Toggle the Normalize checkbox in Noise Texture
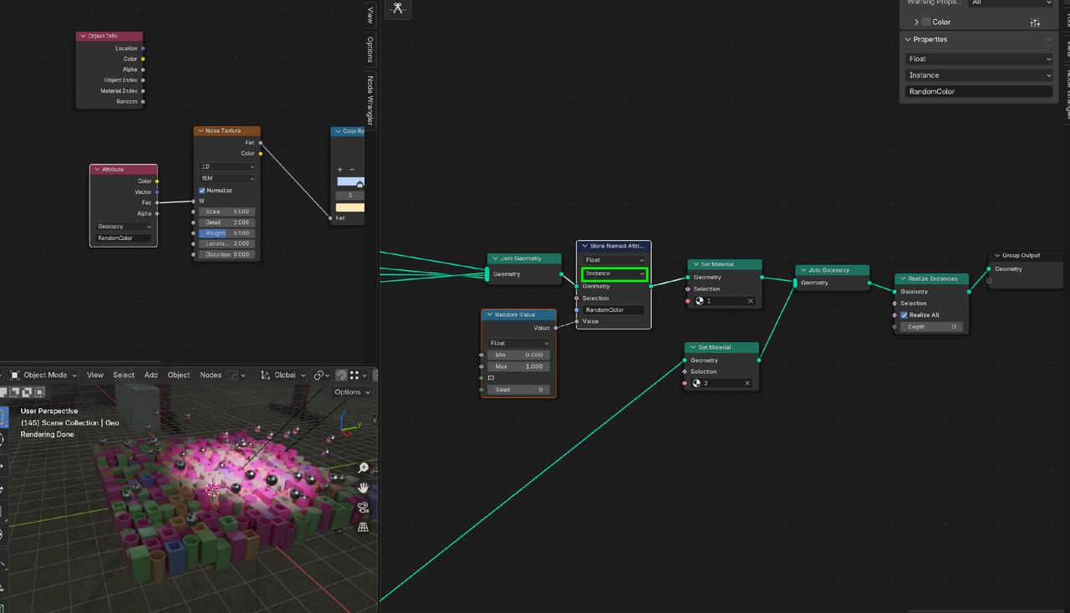This screenshot has height=613, width=1070. click(x=201, y=191)
